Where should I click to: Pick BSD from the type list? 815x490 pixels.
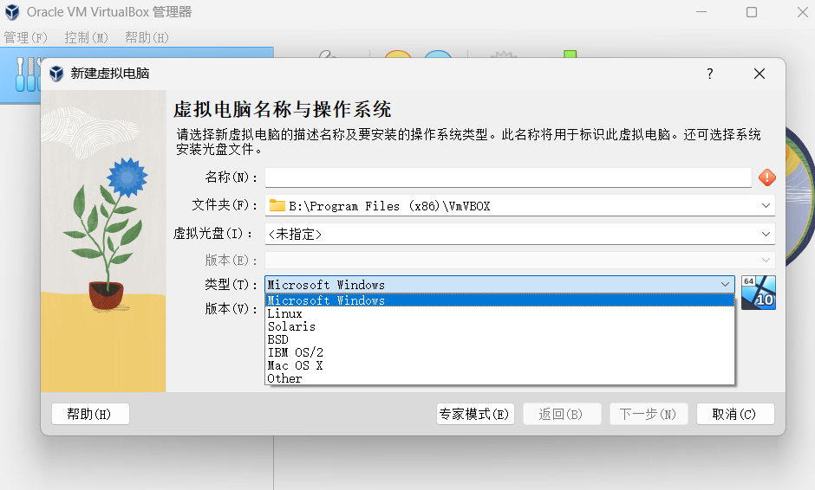pos(499,339)
